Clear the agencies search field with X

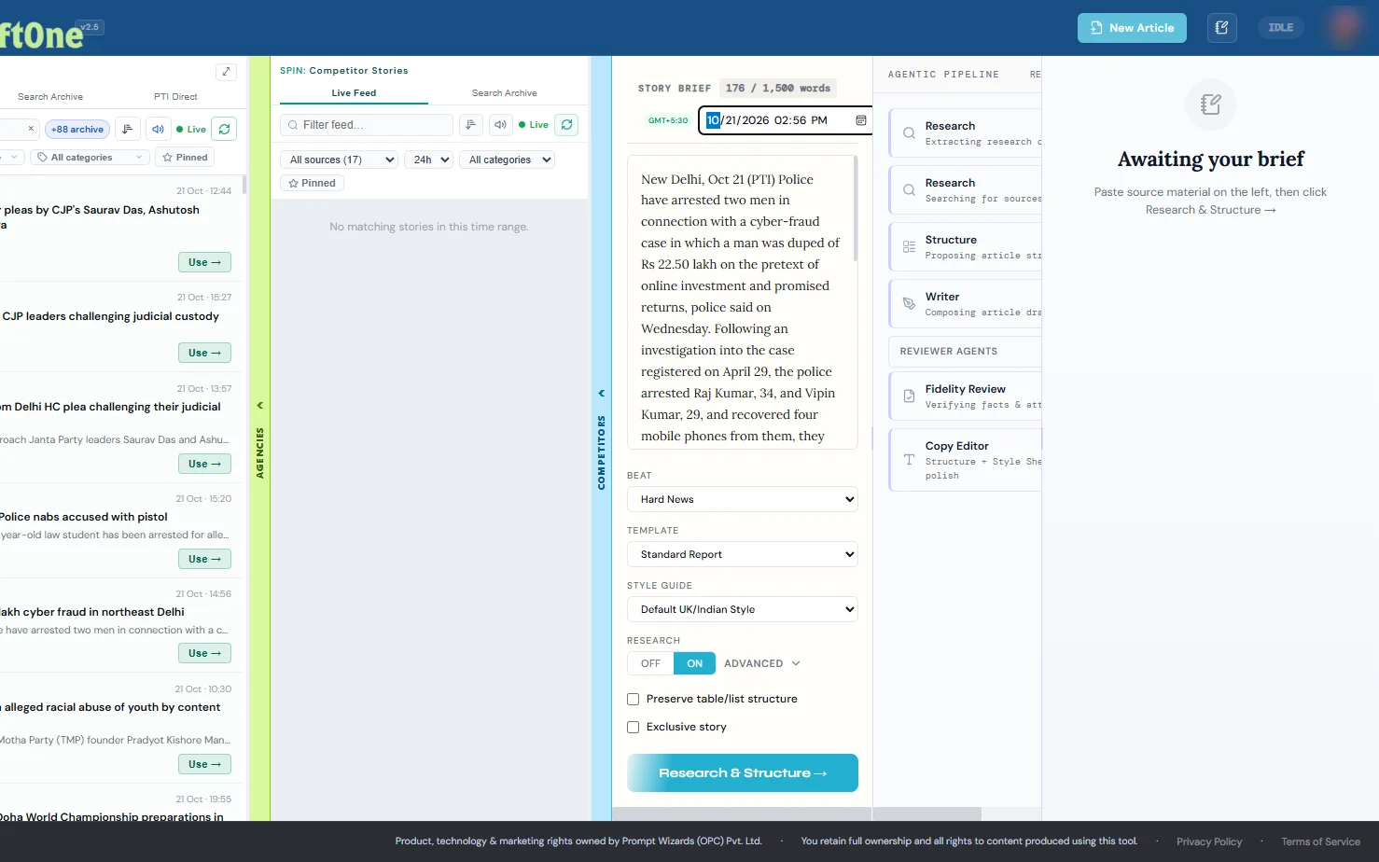click(x=31, y=129)
